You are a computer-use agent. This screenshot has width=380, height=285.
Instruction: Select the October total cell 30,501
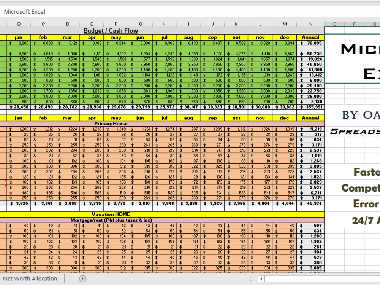pyautogui.click(x=236, y=107)
